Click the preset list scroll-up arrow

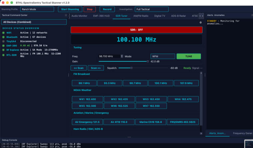pyautogui.click(x=201, y=73)
